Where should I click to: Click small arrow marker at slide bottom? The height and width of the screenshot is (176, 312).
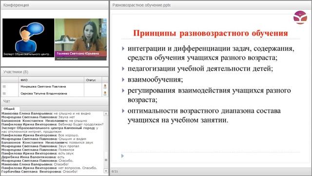point(122,156)
